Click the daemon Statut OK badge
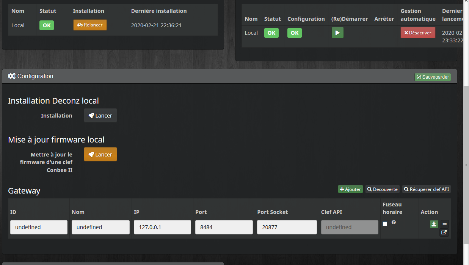This screenshot has height=265, width=469. (271, 33)
